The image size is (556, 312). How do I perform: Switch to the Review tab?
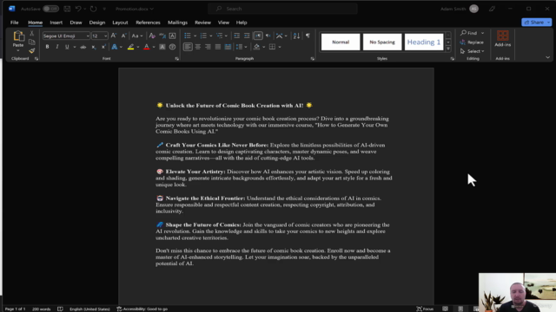pyautogui.click(x=202, y=23)
